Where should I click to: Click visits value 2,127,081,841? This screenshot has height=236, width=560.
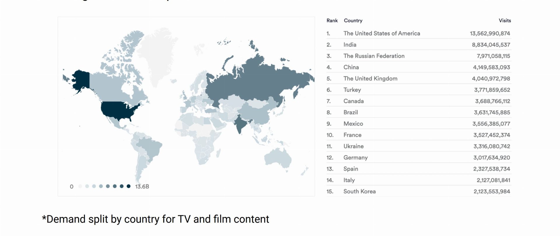tap(494, 180)
